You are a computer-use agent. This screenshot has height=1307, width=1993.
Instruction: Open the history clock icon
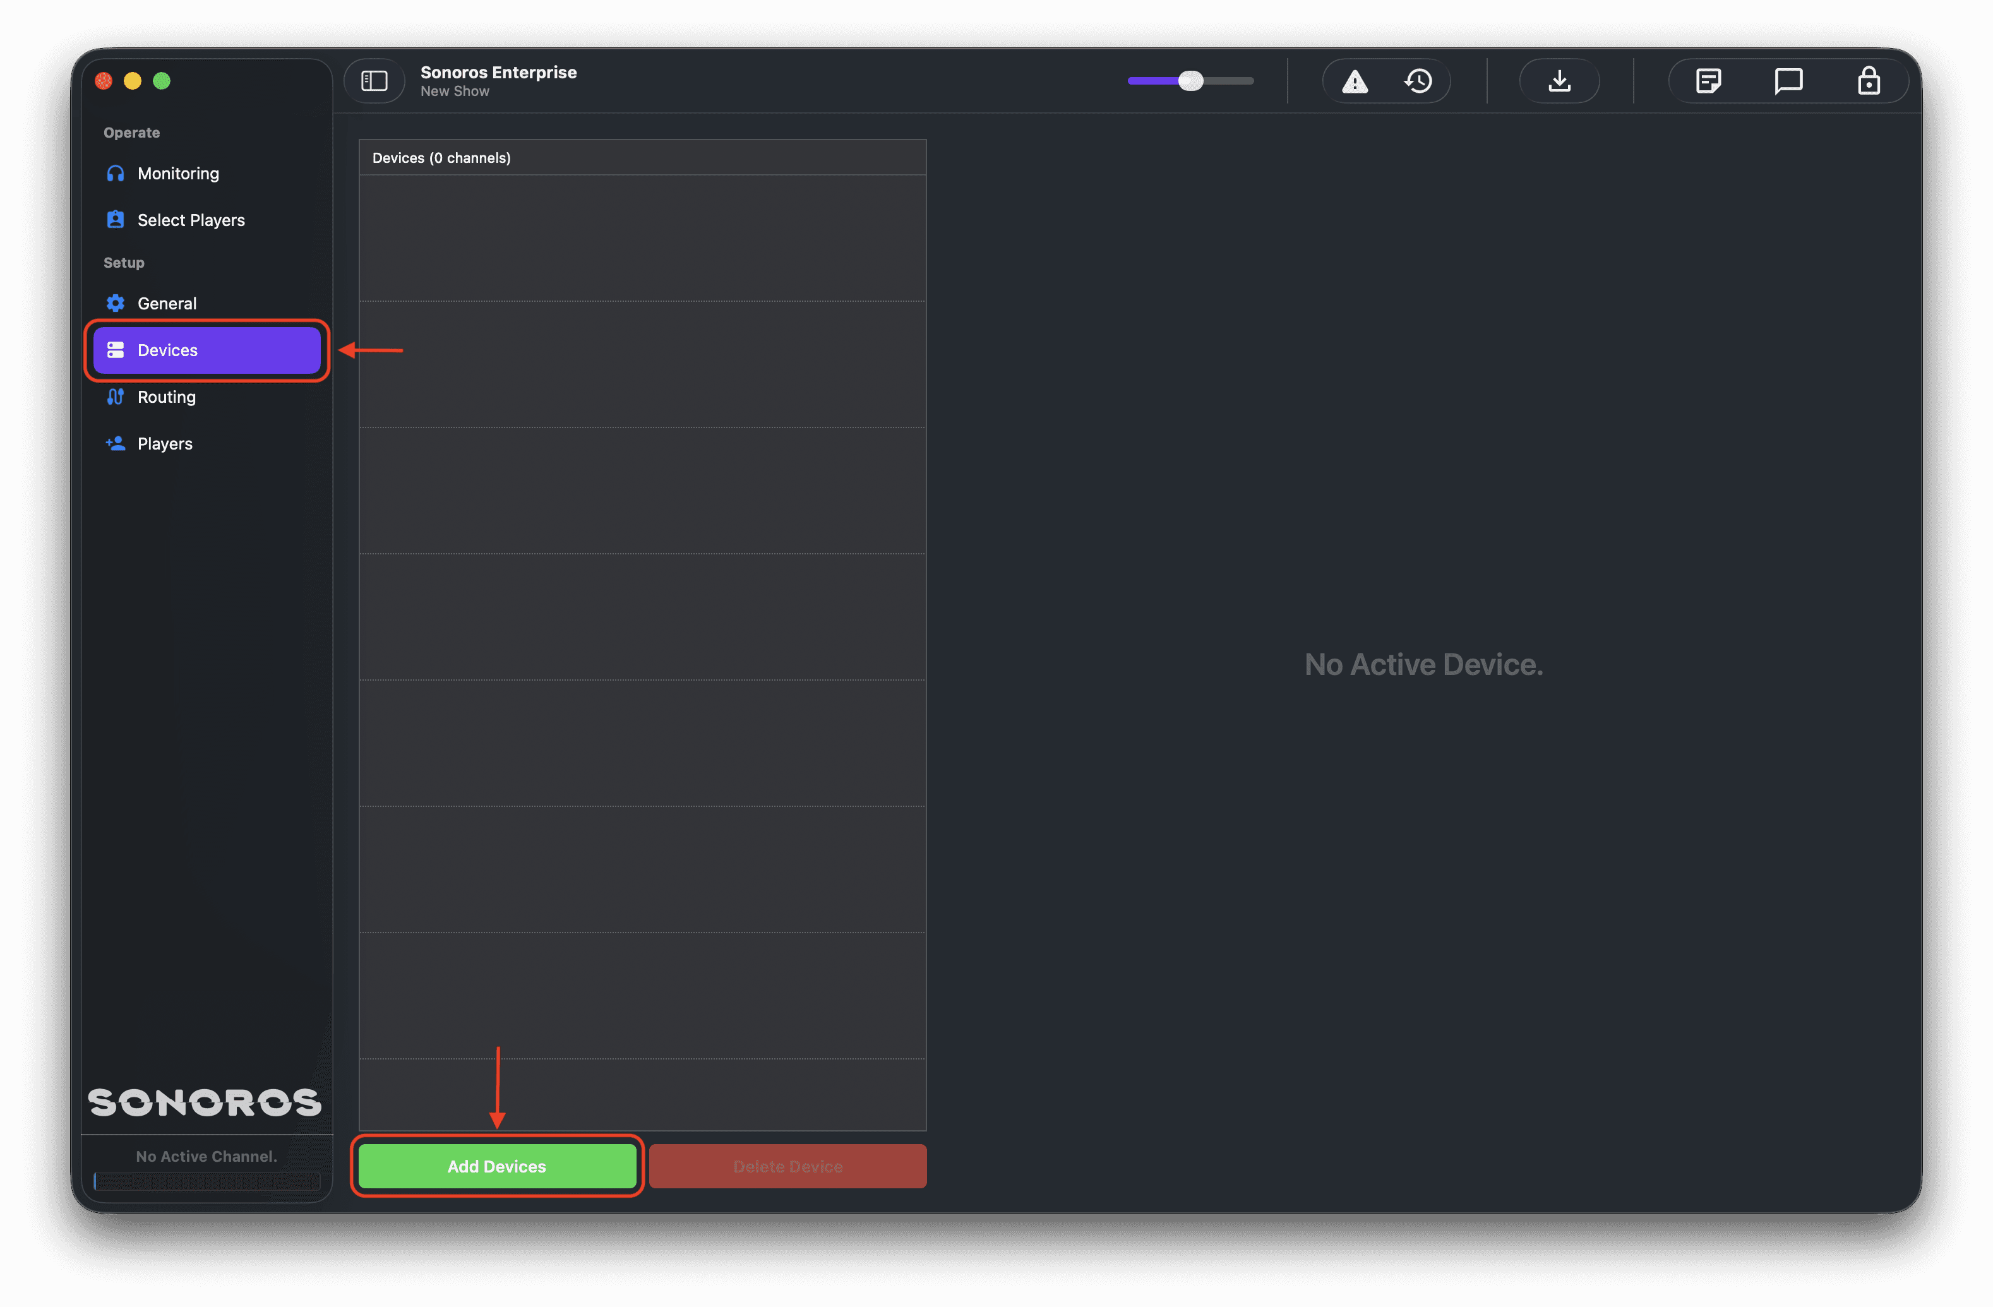point(1418,81)
